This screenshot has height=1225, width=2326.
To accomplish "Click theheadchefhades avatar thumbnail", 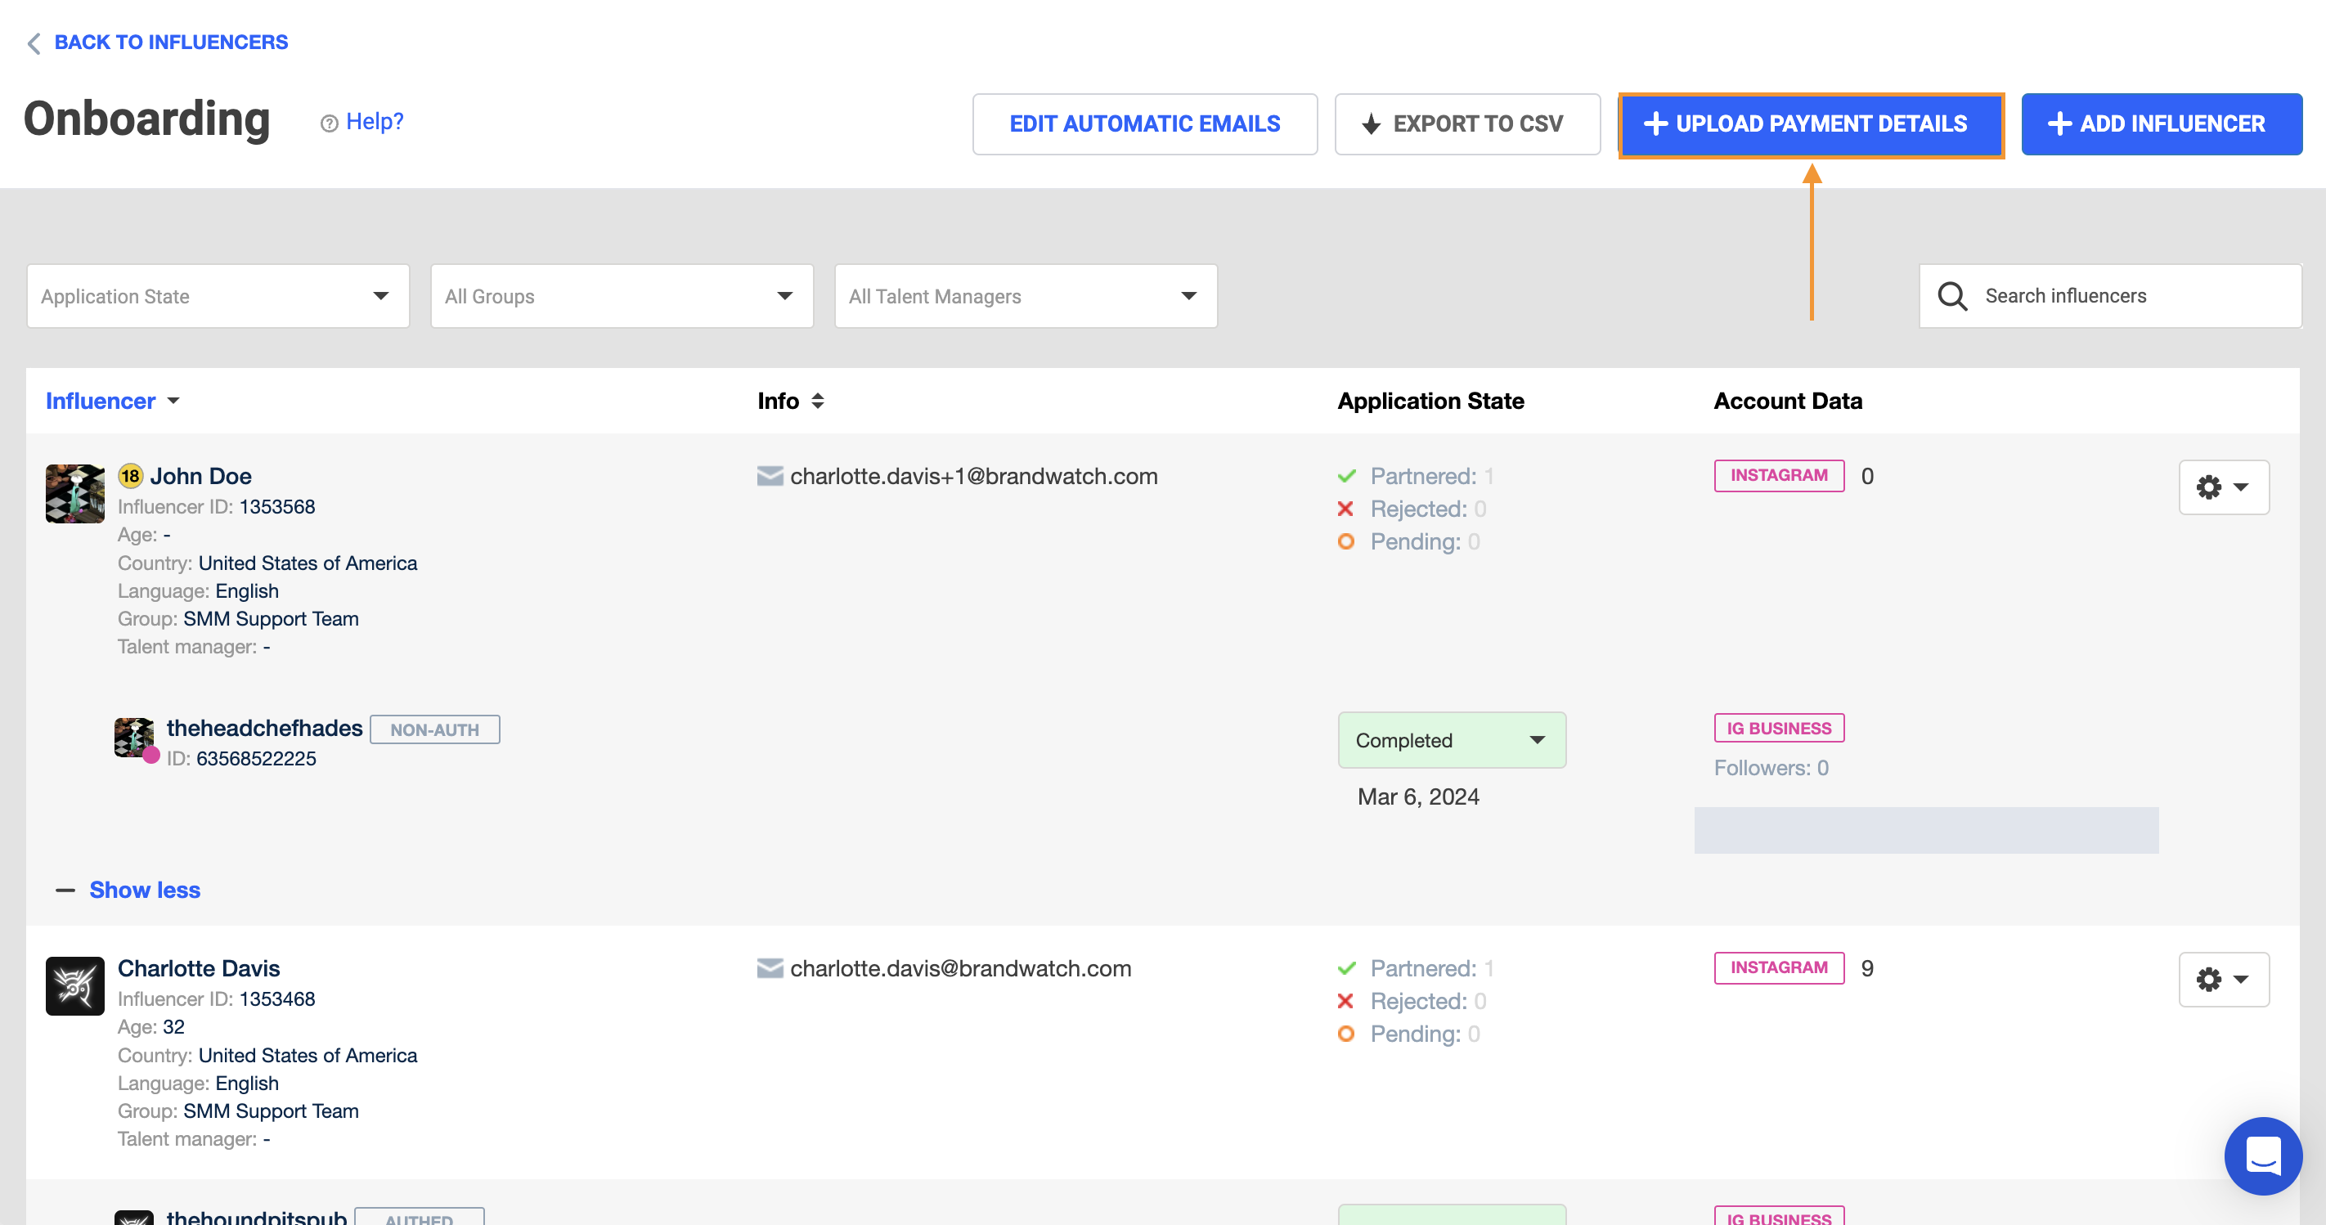I will pos(135,738).
